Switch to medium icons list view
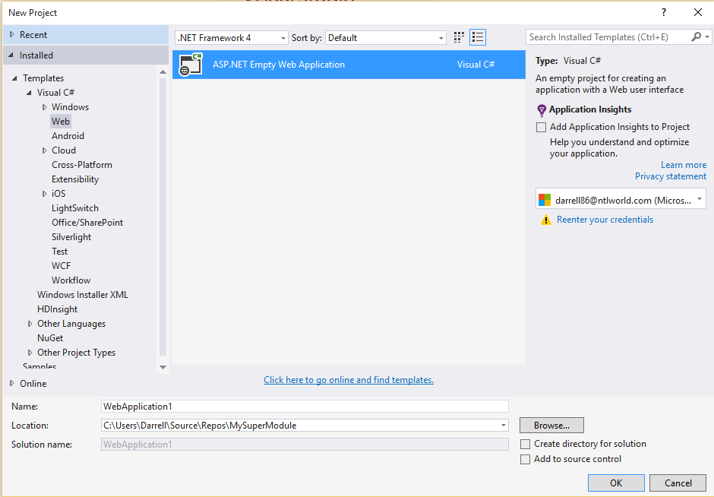The width and height of the screenshot is (714, 497). coord(478,37)
